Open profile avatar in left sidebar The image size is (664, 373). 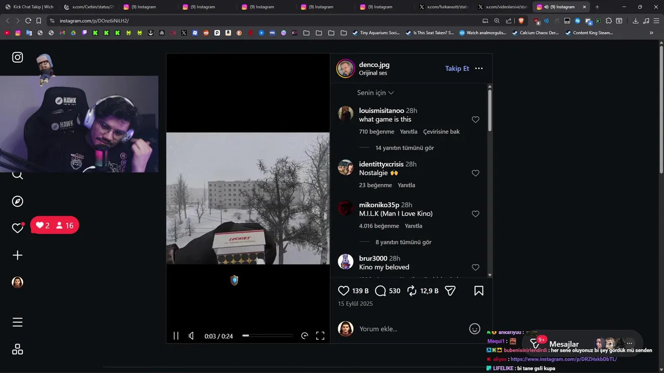[18, 282]
